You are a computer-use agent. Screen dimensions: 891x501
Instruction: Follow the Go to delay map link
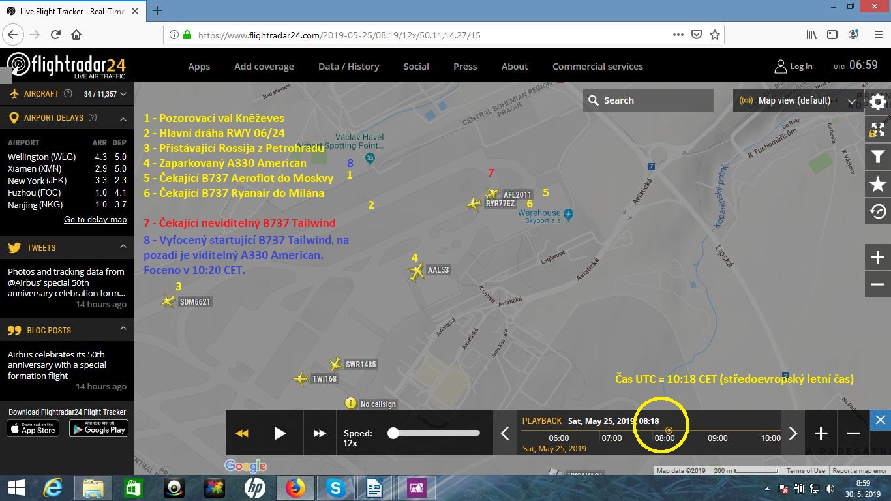click(95, 219)
